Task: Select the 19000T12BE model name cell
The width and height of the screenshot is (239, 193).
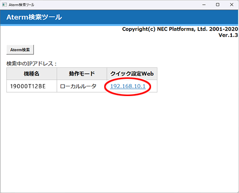Action: [x=32, y=86]
